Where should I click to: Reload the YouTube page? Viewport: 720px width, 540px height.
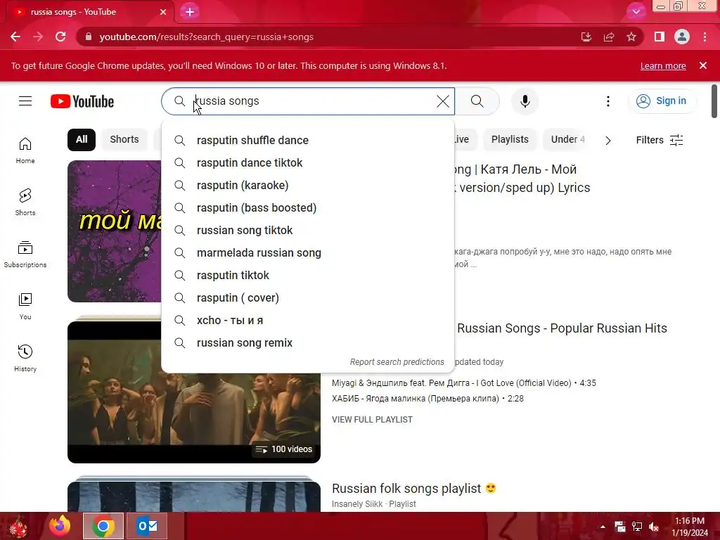60,37
